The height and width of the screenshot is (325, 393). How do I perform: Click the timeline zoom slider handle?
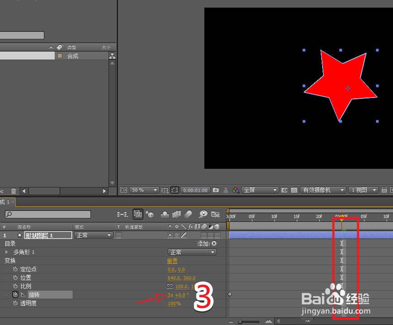pyautogui.click(x=240, y=322)
